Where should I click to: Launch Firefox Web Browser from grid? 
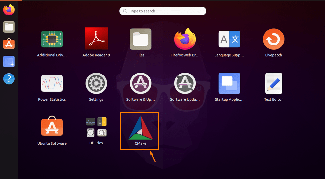pos(185,39)
